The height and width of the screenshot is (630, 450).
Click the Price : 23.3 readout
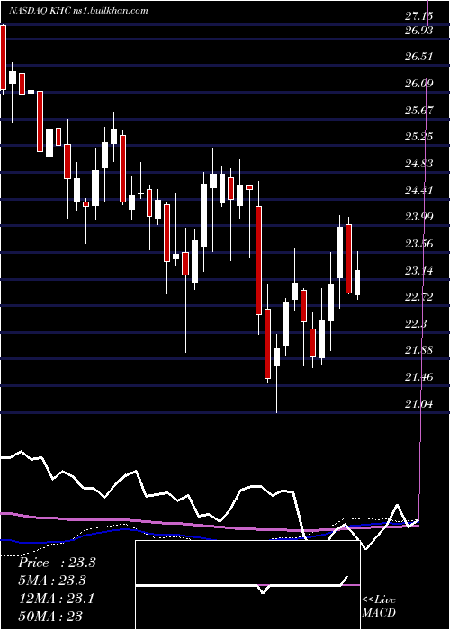[57, 562]
